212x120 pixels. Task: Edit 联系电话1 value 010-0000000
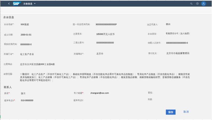(27, 100)
